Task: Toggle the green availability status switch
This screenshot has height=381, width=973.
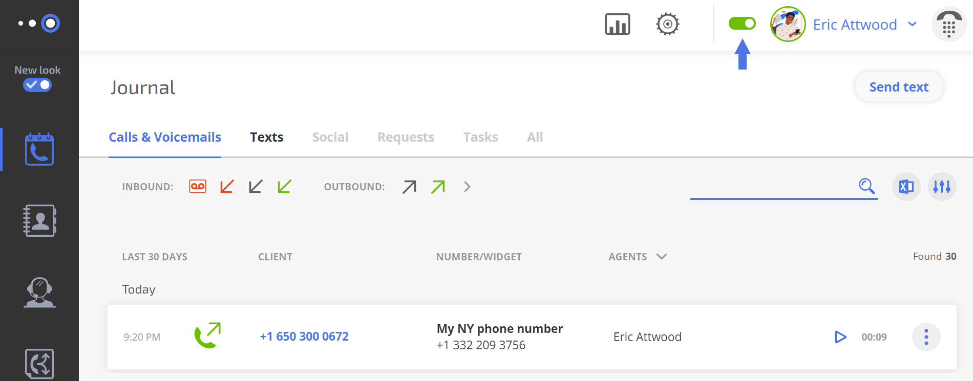Action: click(742, 24)
